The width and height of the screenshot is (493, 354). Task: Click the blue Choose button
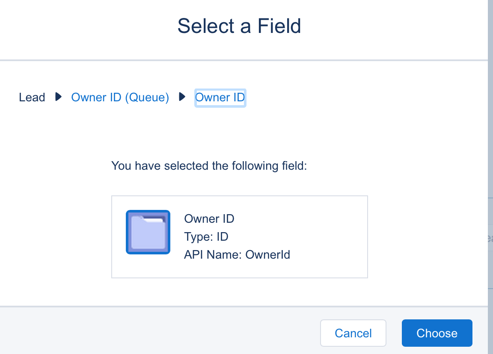click(x=437, y=333)
